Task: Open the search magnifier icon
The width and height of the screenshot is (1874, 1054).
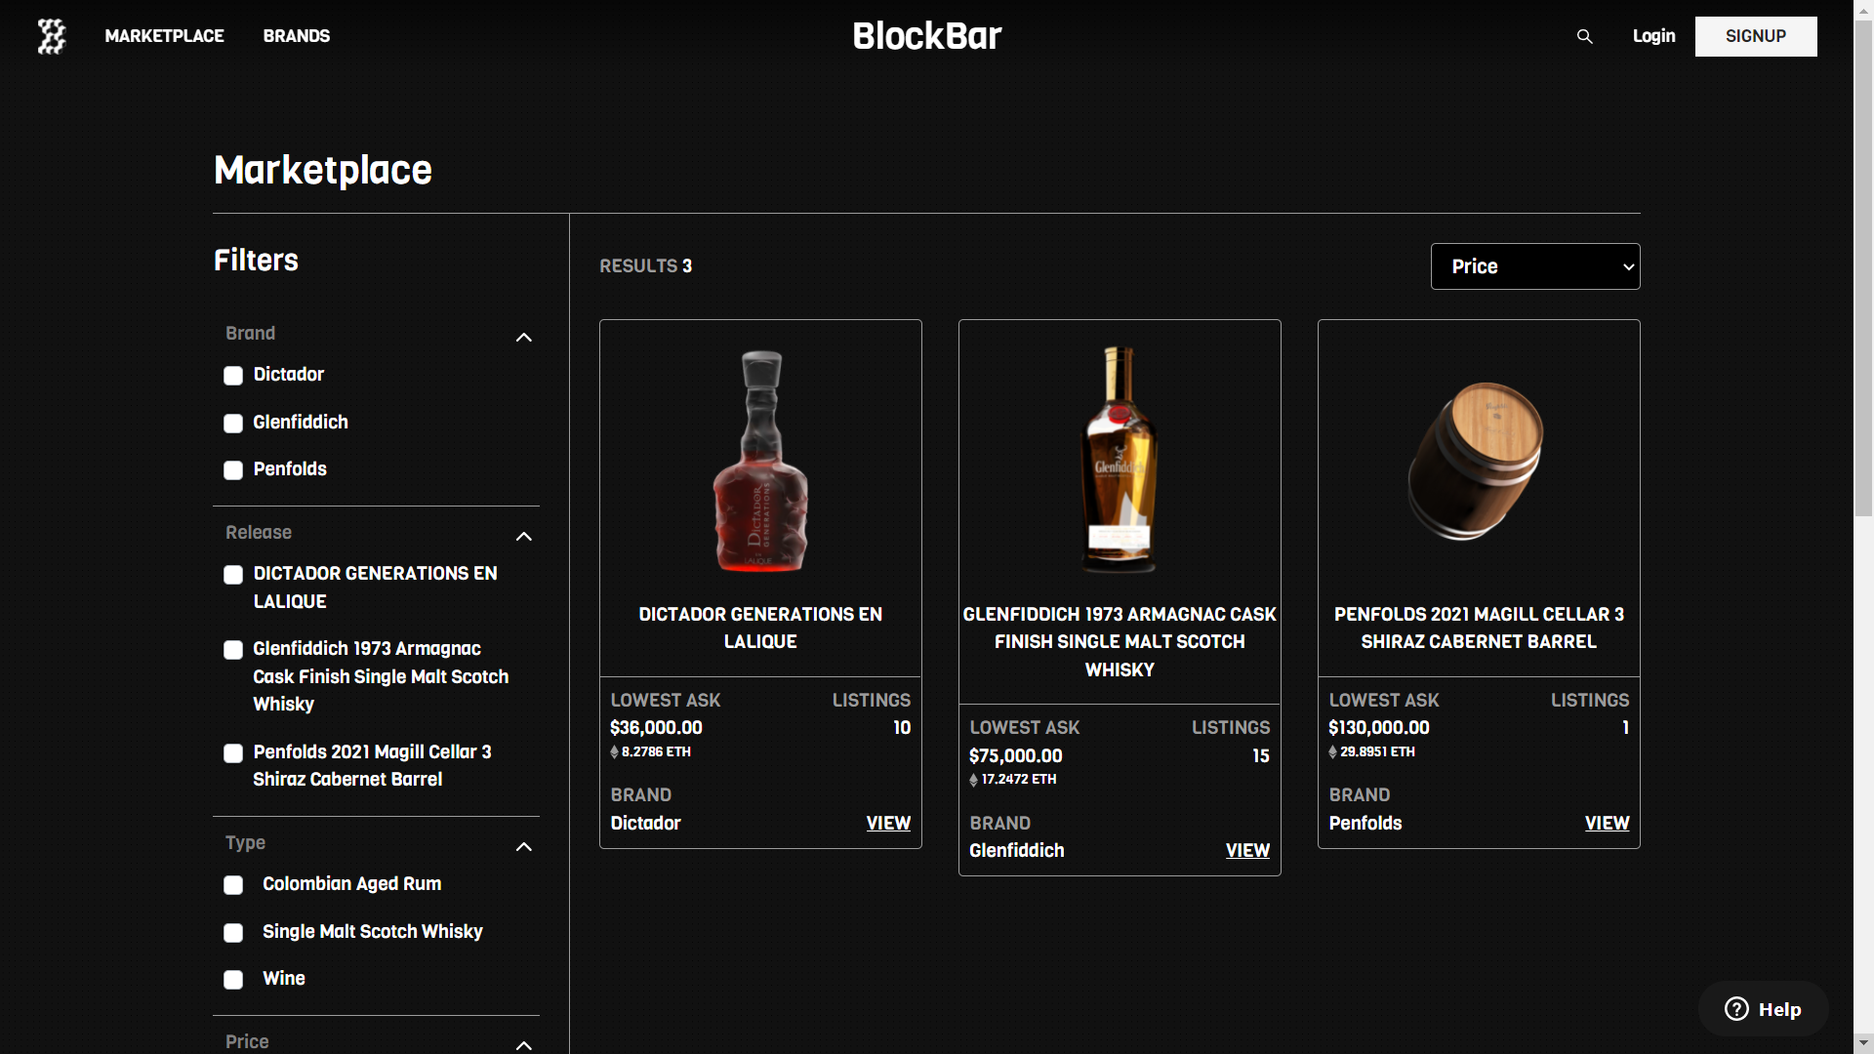Action: pyautogui.click(x=1584, y=36)
